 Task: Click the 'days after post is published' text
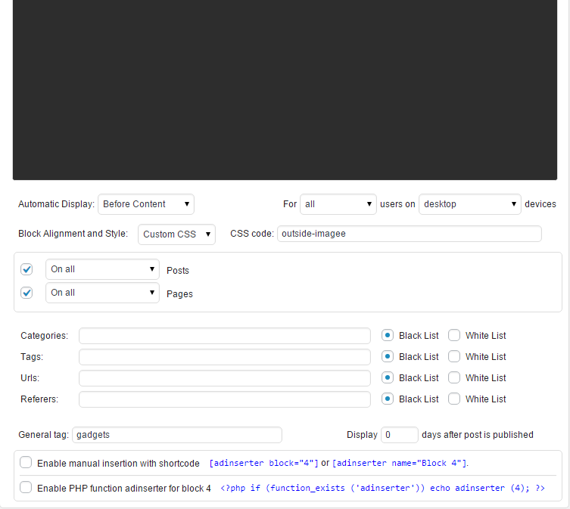[x=478, y=435]
